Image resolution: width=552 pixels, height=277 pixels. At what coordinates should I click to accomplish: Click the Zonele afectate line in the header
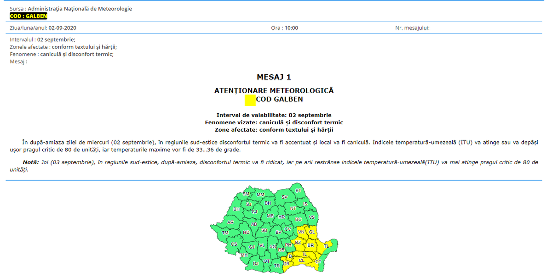63,47
